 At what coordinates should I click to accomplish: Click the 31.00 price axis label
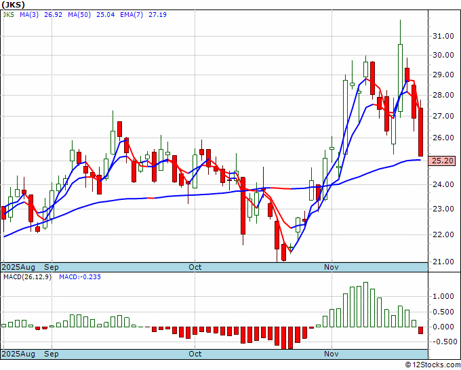pyautogui.click(x=443, y=36)
